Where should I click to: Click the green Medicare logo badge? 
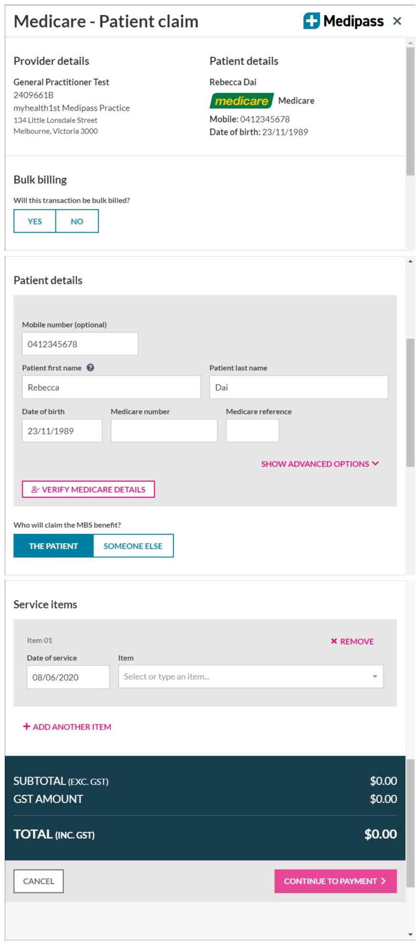click(x=241, y=101)
